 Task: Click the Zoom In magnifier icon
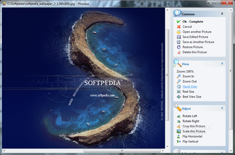coord(179,76)
